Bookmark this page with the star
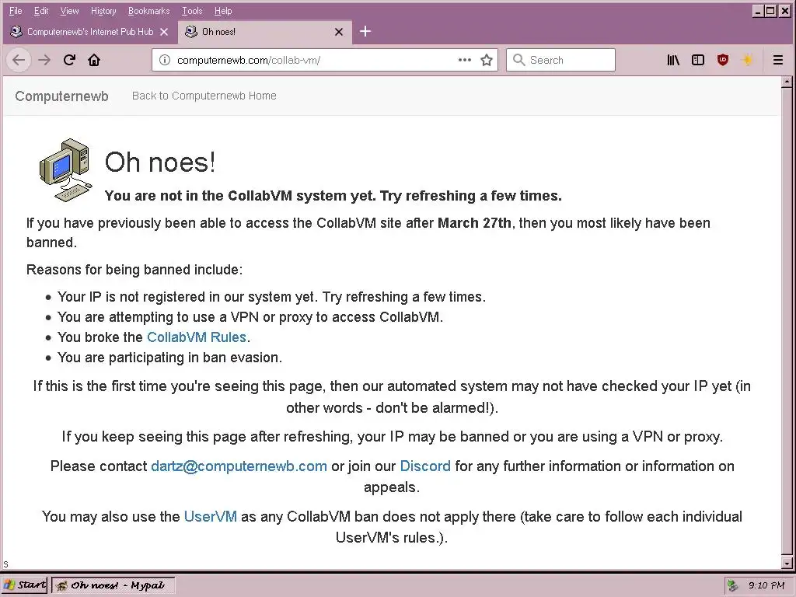 click(487, 60)
